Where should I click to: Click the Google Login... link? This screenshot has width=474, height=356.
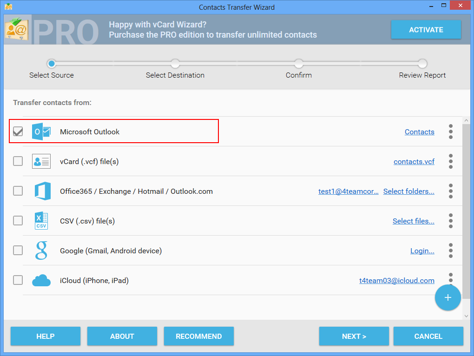[422, 251]
